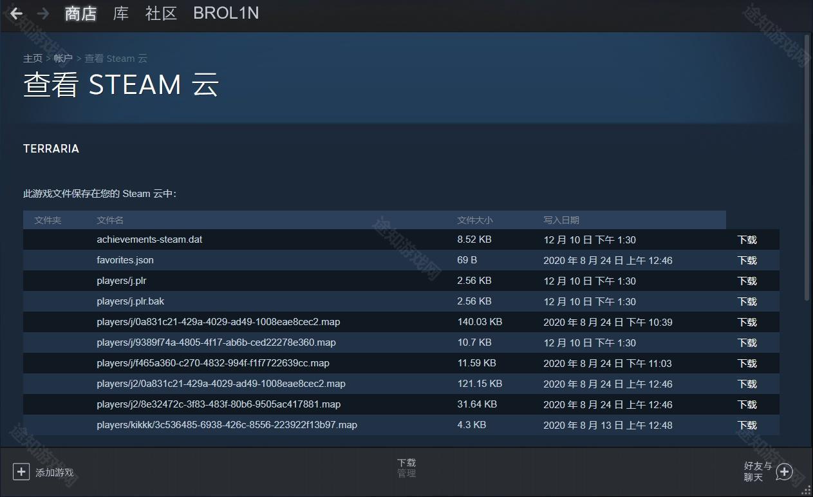Open the 商店 tab
The width and height of the screenshot is (813, 497).
click(x=81, y=14)
